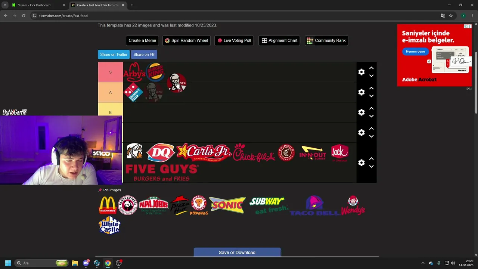478x269 pixels.
Task: Move the Five Guys row down
Action: pos(371,167)
